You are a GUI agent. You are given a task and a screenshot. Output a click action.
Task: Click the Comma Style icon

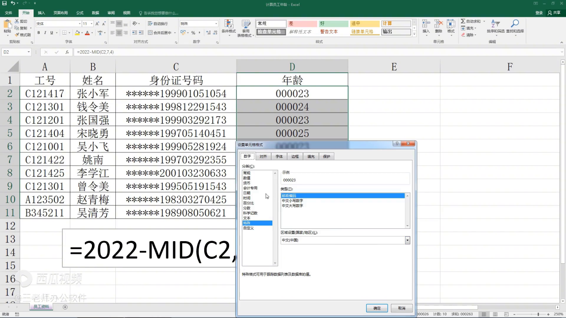click(199, 33)
